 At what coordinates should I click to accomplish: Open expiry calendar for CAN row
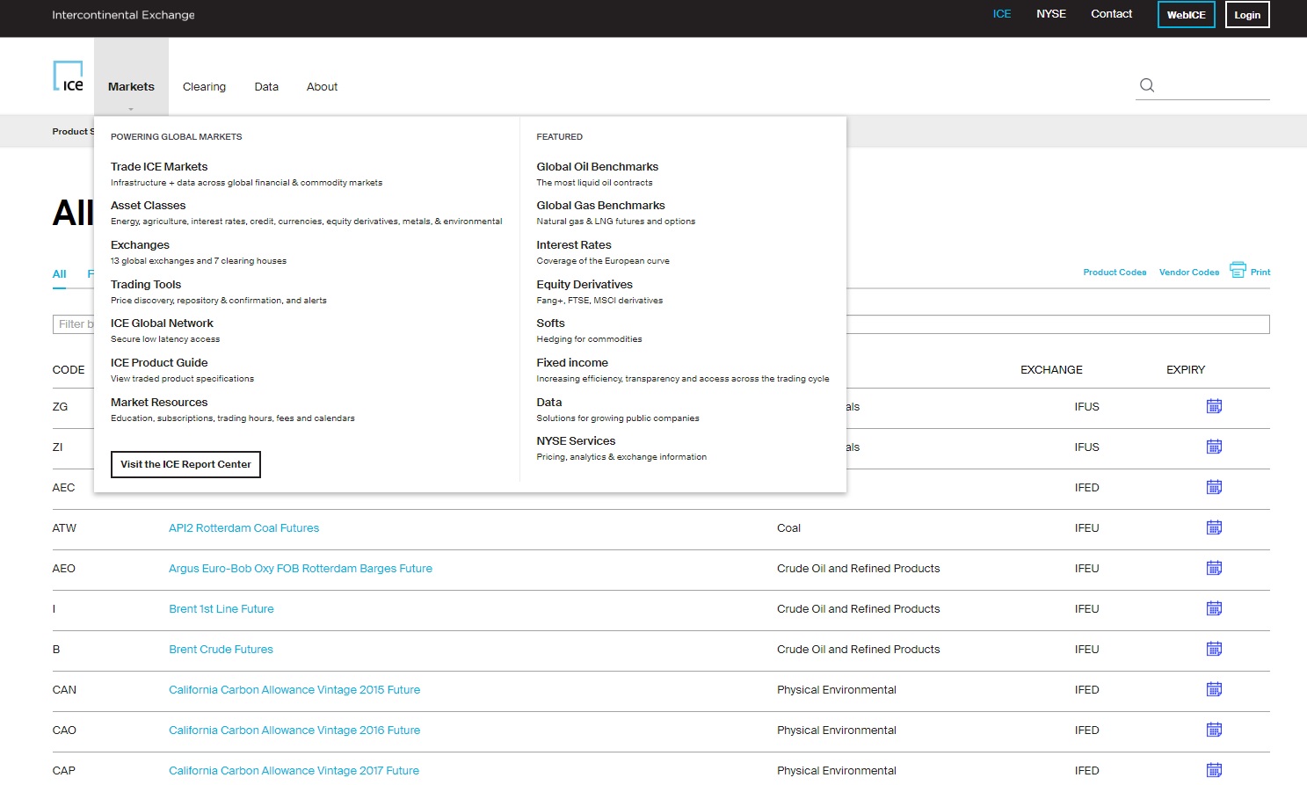(1214, 689)
